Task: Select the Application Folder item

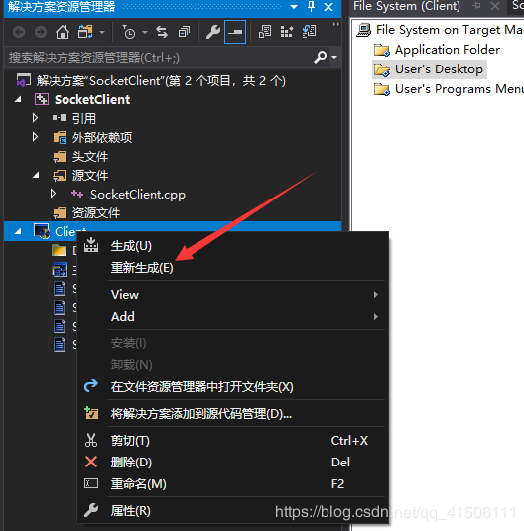Action: click(448, 50)
